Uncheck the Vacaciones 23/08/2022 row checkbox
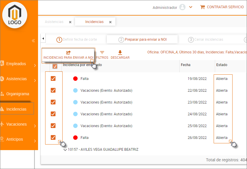Screen dimensions: 247x169 pos(53,102)
